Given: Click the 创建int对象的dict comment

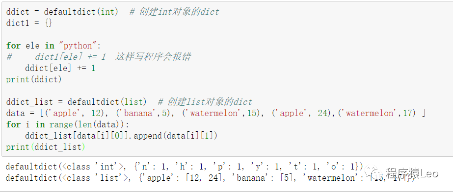Looking at the screenshot, I should click(175, 12).
